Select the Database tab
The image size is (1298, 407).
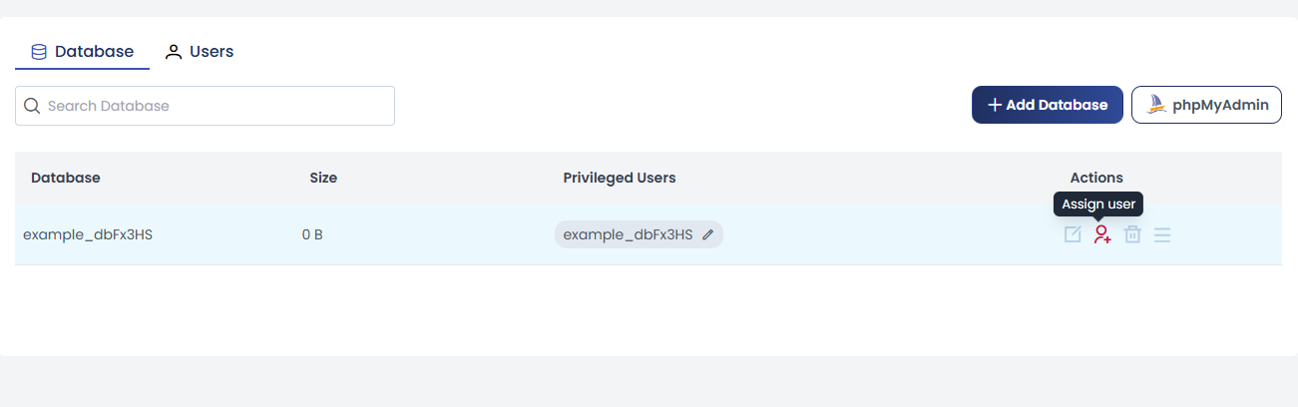coord(82,51)
